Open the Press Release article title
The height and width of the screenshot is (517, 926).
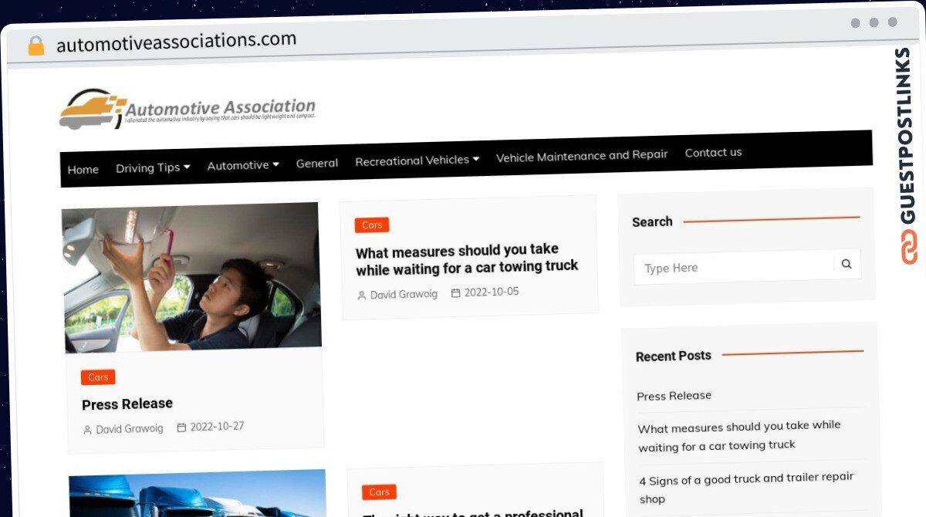click(127, 404)
